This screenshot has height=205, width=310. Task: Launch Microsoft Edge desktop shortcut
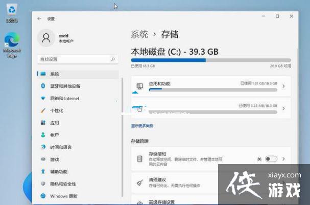click(12, 45)
